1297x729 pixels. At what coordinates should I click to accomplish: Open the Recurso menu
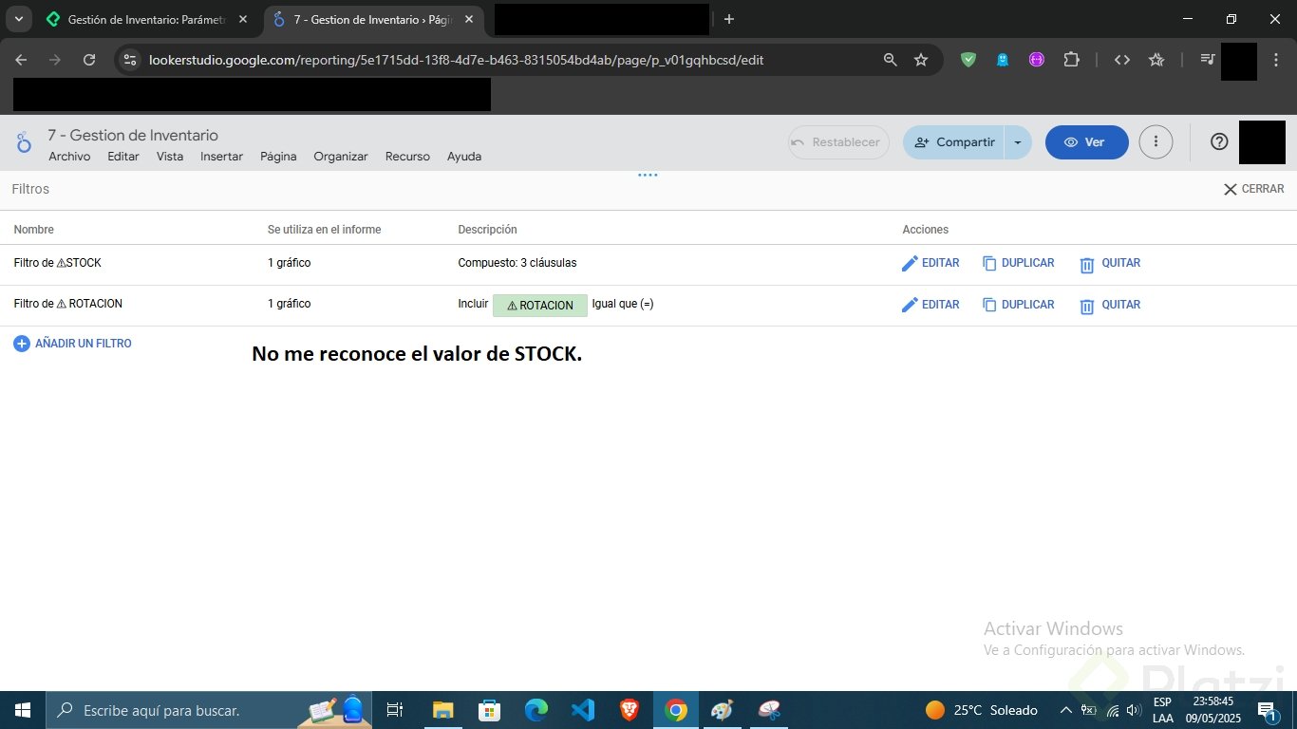tap(407, 157)
